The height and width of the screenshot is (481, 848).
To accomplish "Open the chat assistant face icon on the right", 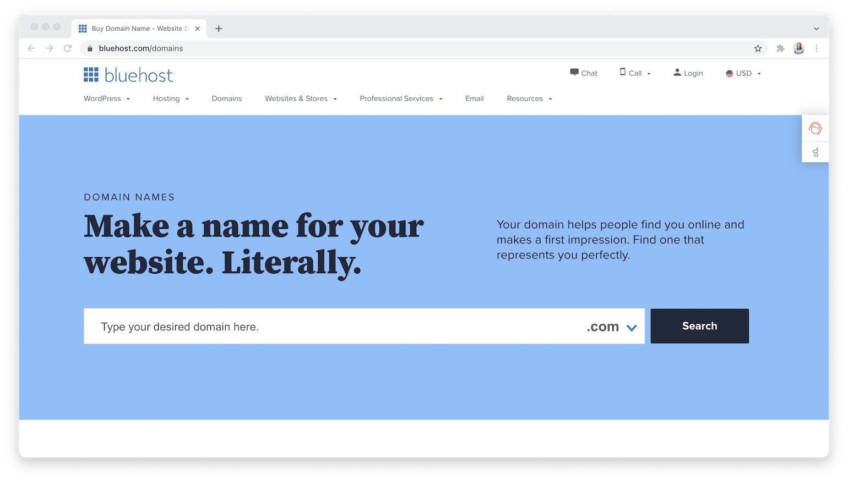I will [x=815, y=128].
